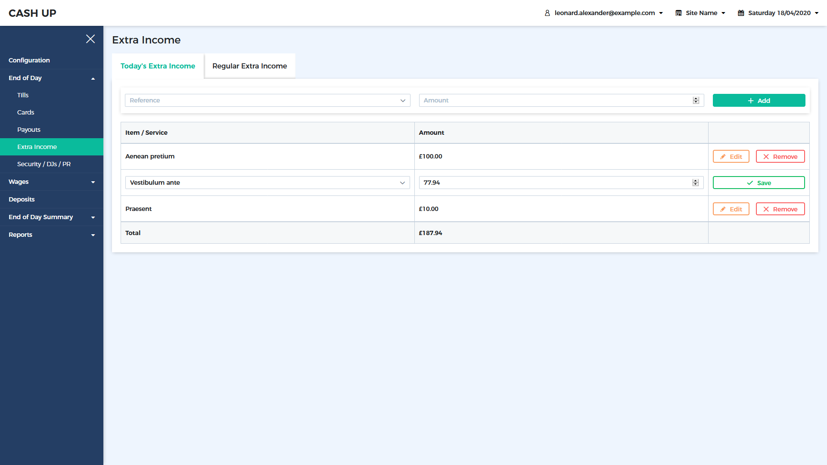Remove the Aenean pretium entry
This screenshot has height=465, width=827.
780,157
